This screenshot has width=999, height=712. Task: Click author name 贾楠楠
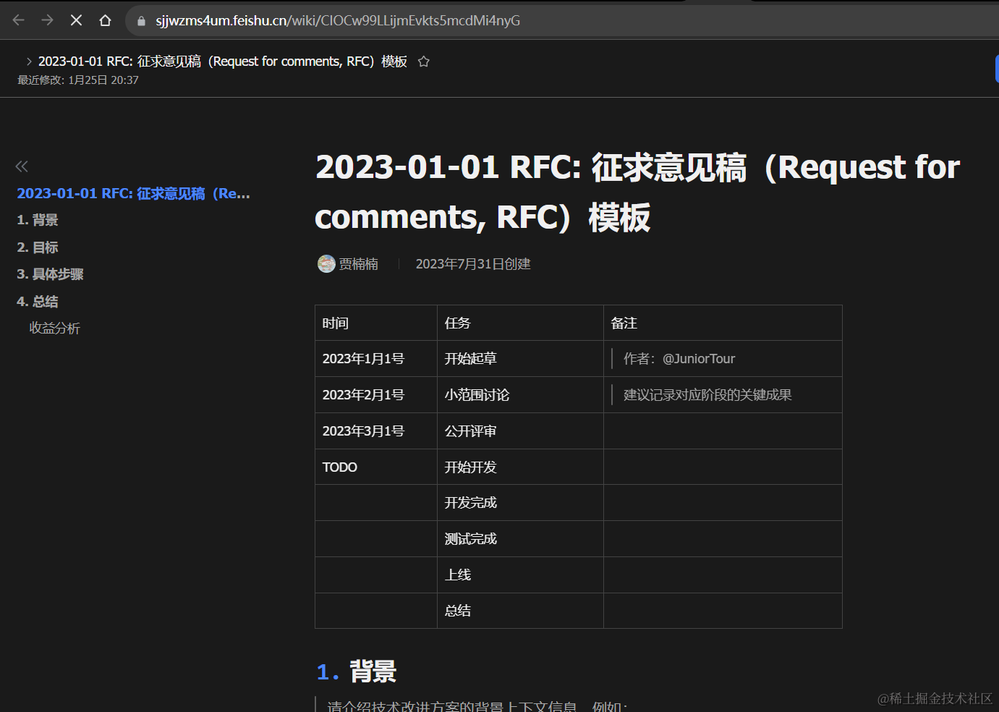[x=359, y=264]
